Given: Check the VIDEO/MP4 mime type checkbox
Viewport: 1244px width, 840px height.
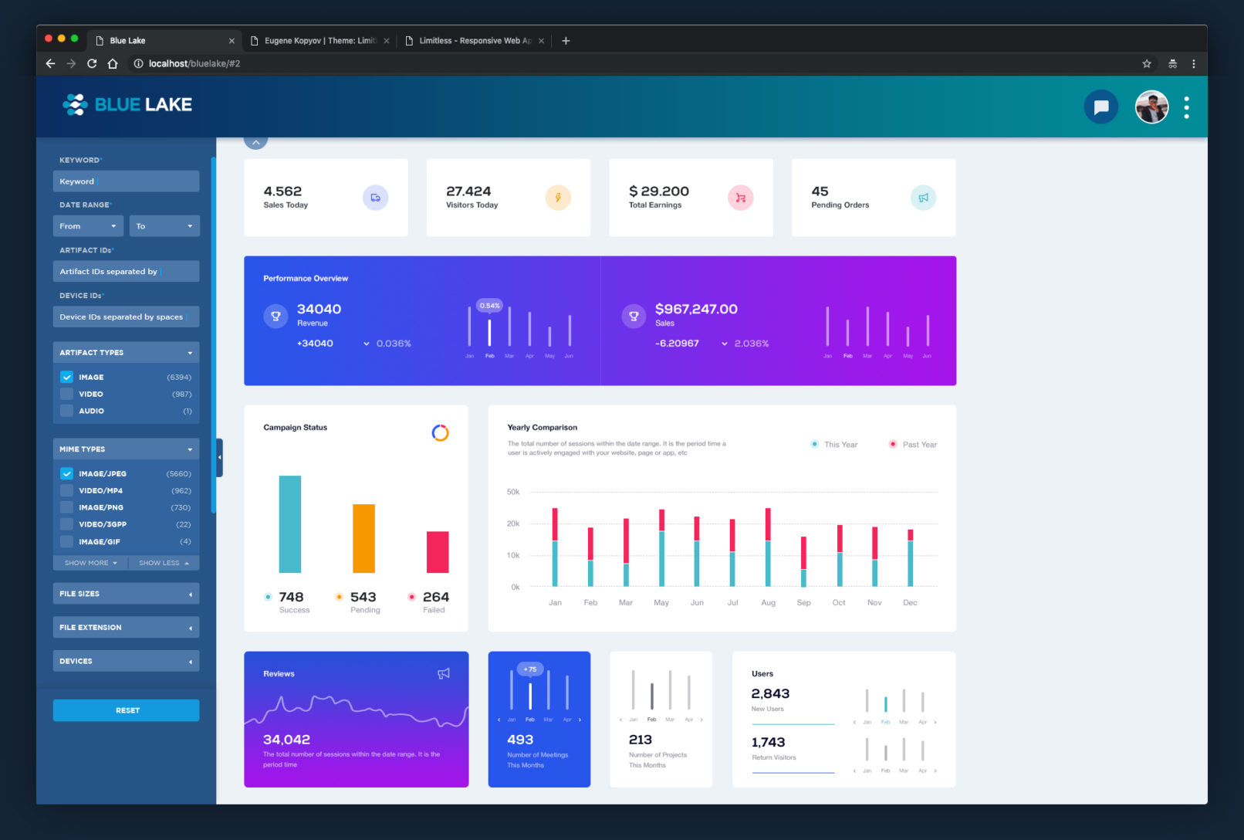Looking at the screenshot, I should pos(67,491).
